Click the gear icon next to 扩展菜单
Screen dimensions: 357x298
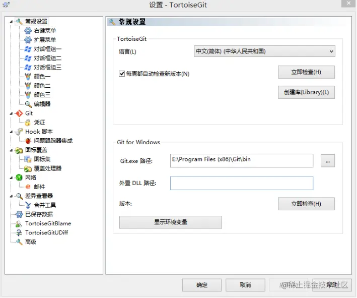[28, 40]
